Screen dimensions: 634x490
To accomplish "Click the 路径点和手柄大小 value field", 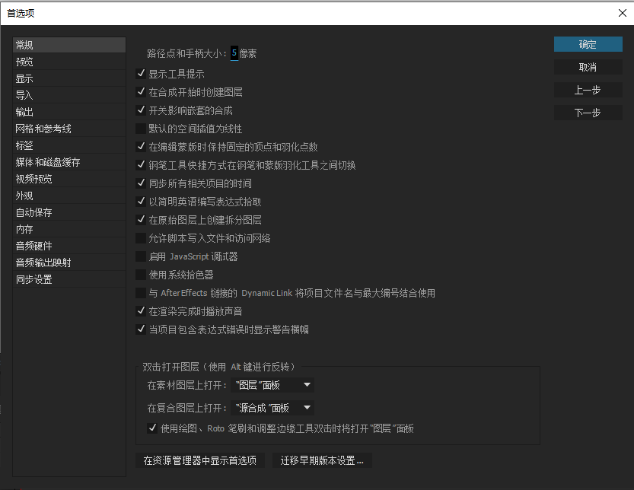I will (x=234, y=53).
